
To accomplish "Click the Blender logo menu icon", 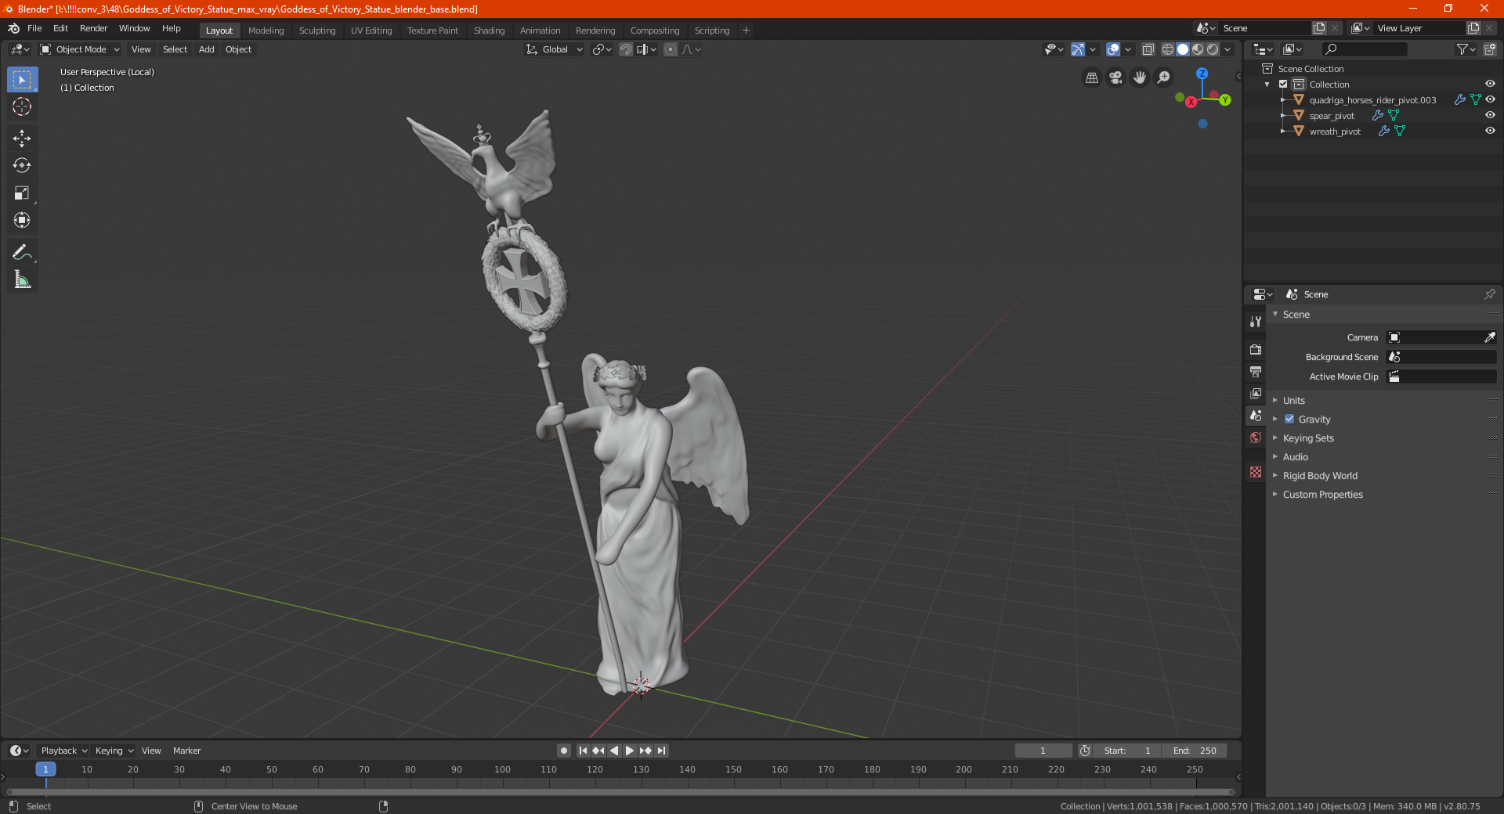I will tap(14, 28).
